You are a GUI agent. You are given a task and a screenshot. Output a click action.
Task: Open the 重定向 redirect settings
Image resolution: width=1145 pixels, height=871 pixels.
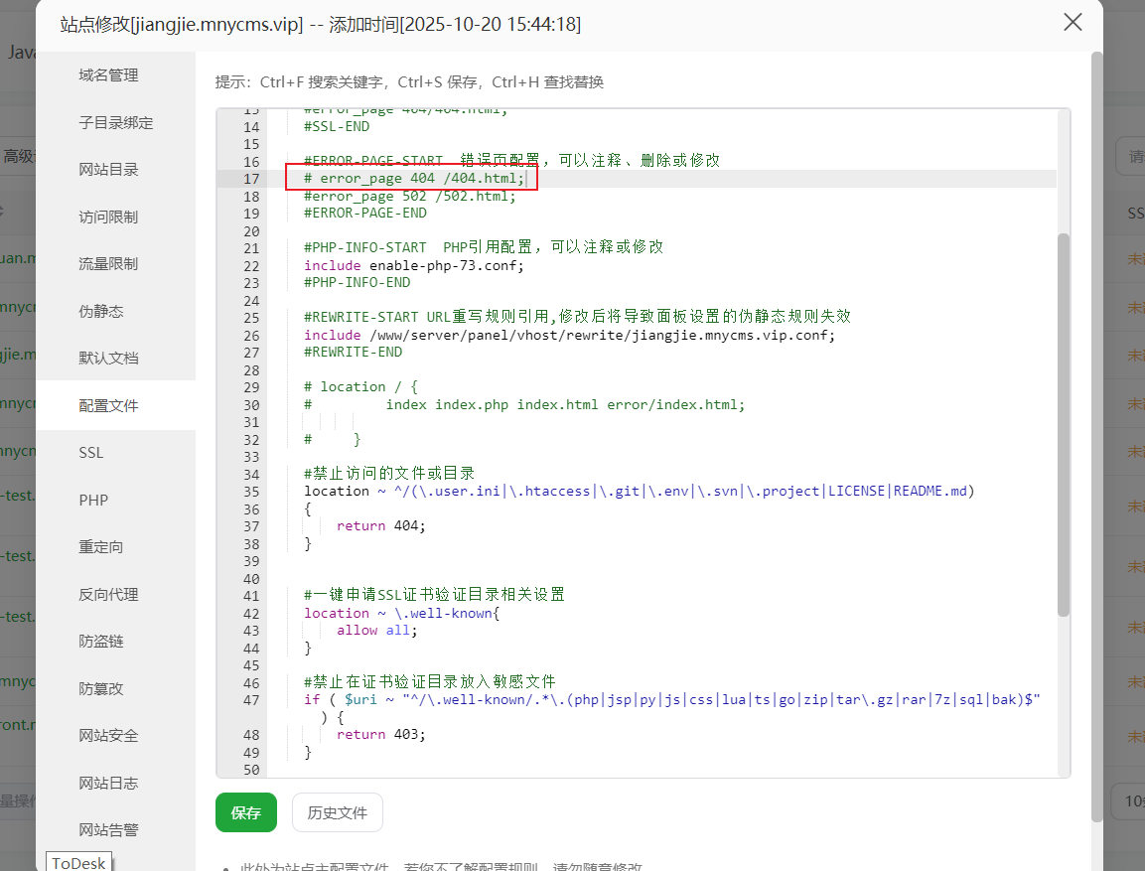click(101, 547)
